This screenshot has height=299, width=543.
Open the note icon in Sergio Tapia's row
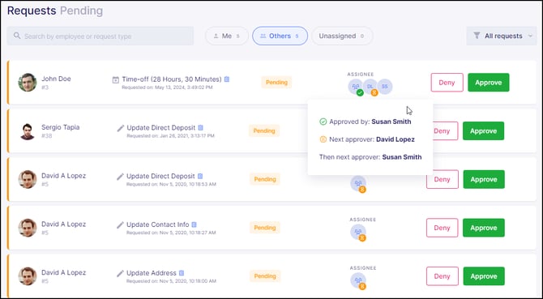[200, 128]
